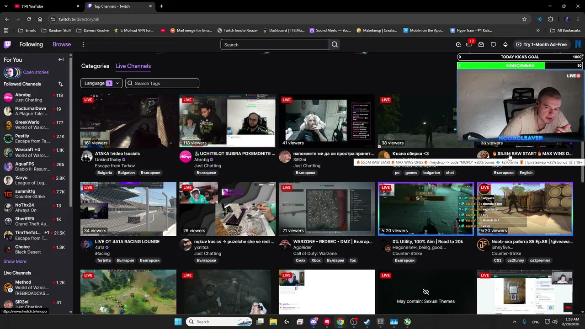Viewport: 585px width, 329px height.
Task: Open stream titled ATAKA !video !socials
Action: tap(117, 154)
